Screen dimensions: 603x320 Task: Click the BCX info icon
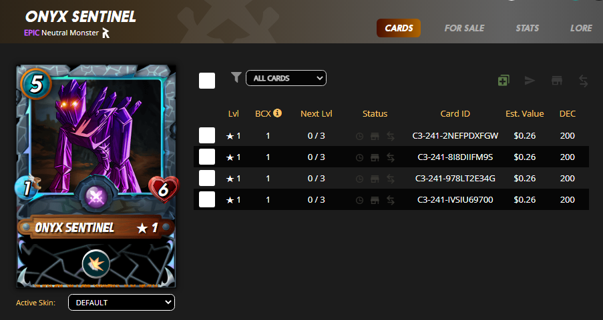[277, 113]
